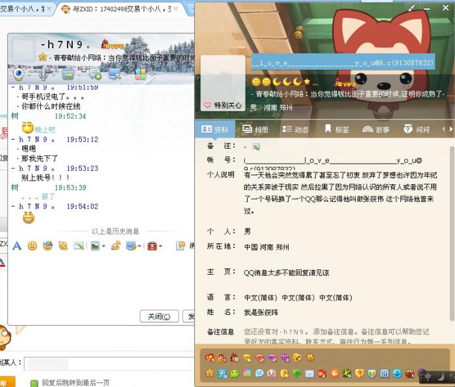Open remote desktop with the monitor icon
This screenshot has height=387, width=455.
(x=114, y=74)
